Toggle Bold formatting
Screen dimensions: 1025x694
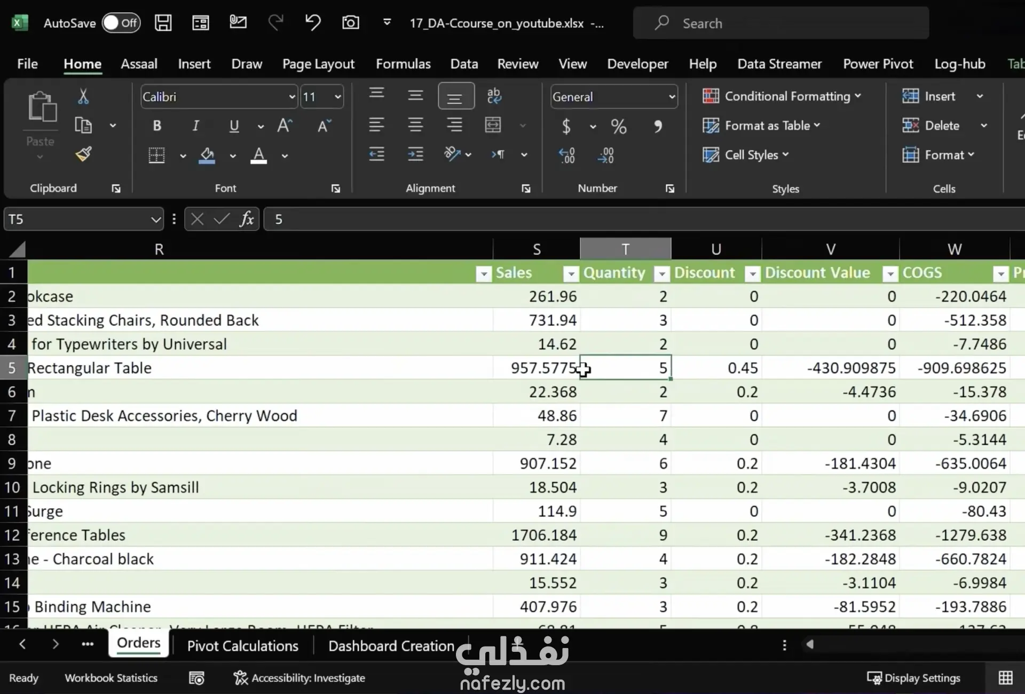tap(157, 126)
